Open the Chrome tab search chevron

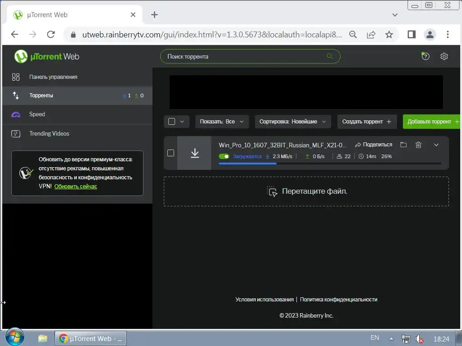click(x=395, y=15)
